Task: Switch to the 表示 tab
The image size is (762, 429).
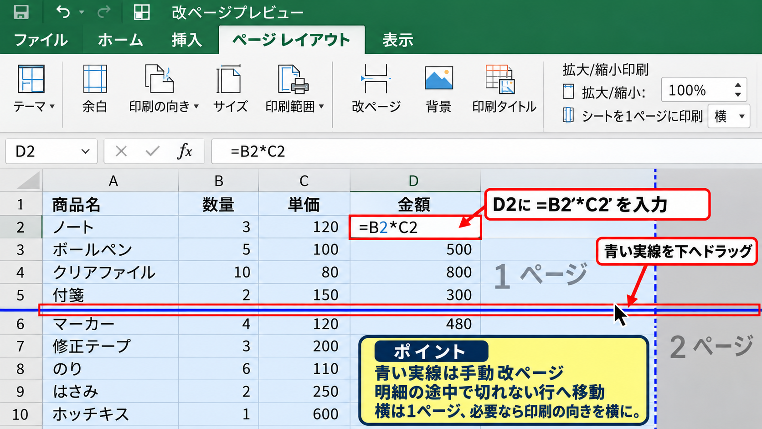Action: click(x=398, y=40)
